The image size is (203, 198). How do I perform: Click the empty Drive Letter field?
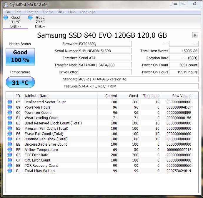click(105, 72)
